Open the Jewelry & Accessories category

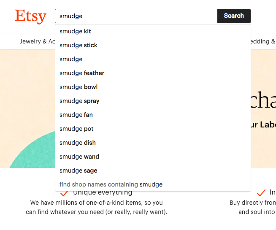click(x=37, y=41)
